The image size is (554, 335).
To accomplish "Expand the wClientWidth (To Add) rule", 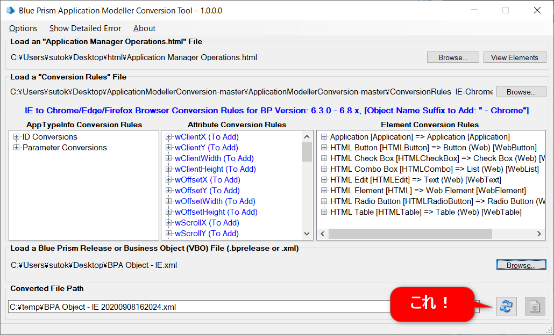I will click(x=168, y=158).
